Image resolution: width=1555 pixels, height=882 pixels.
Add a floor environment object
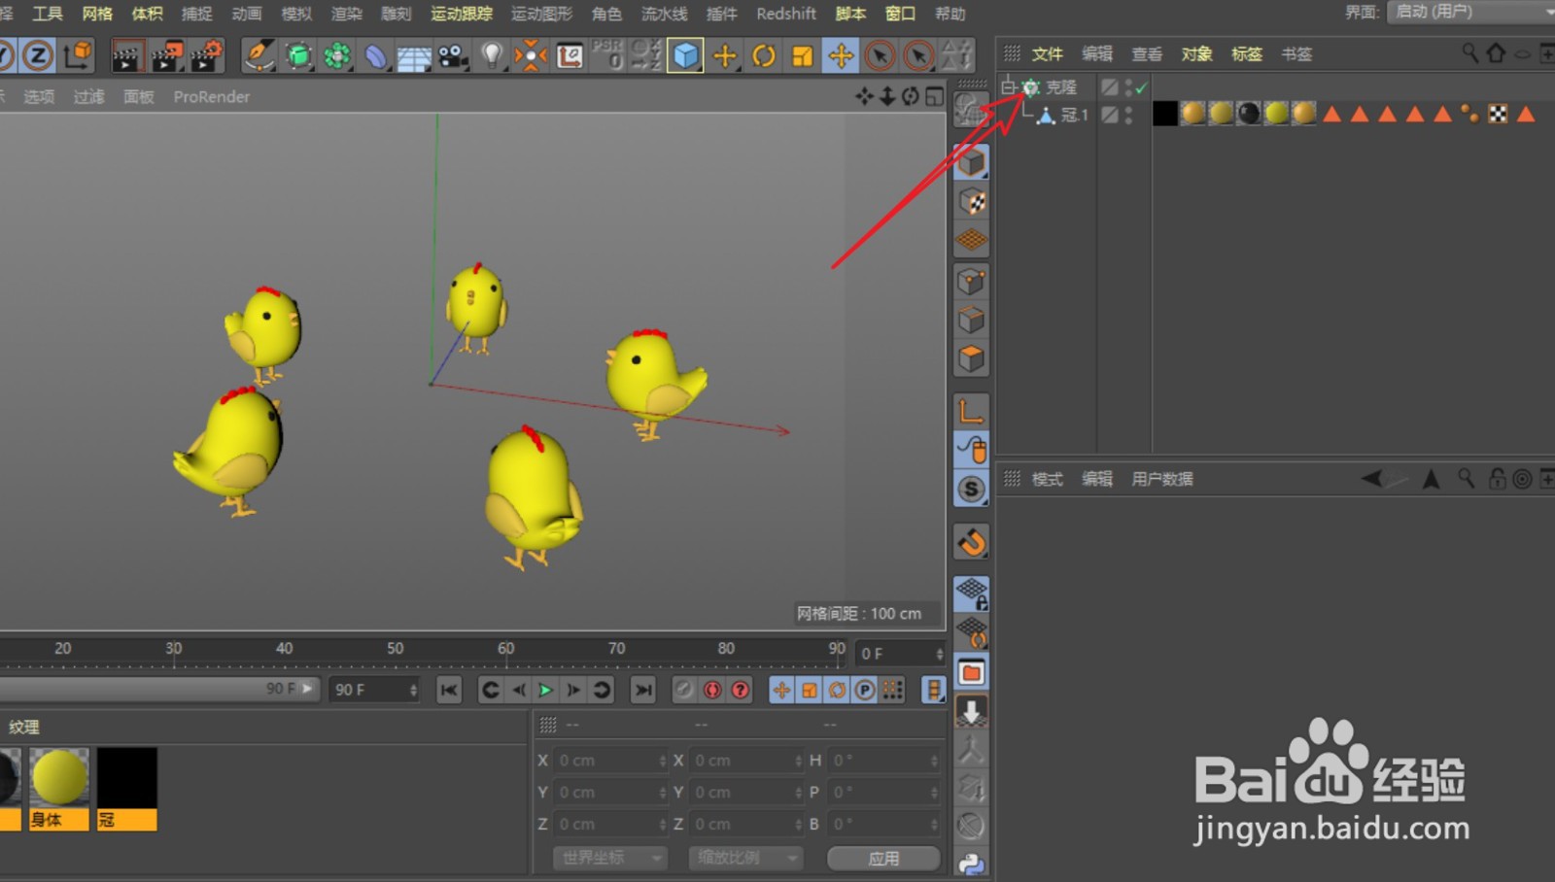413,56
